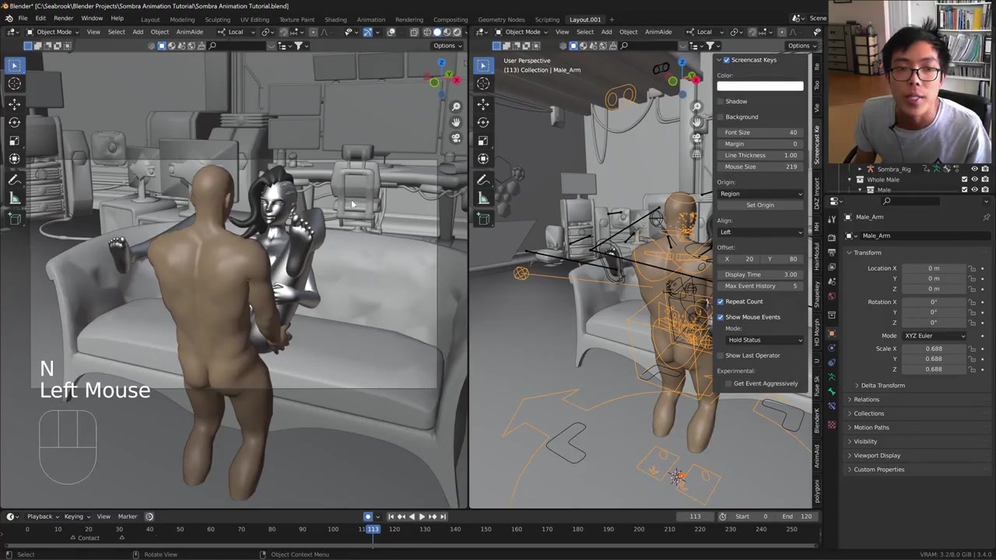Enable the Shadow checkbox
The image size is (996, 560).
click(721, 101)
